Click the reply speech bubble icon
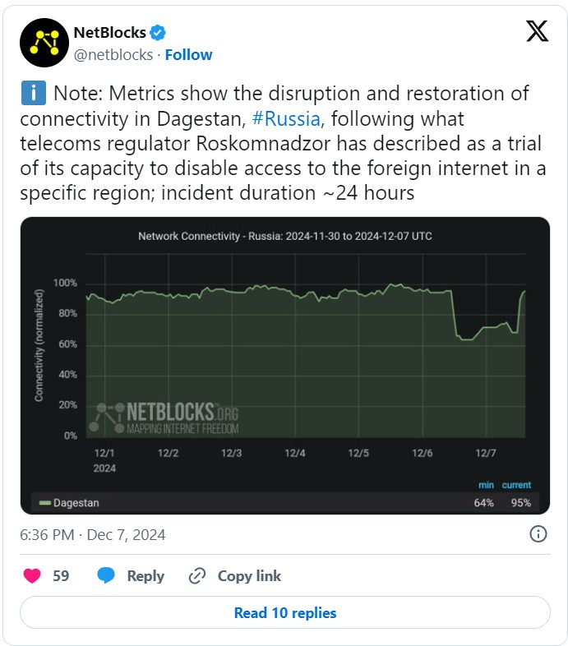The width and height of the screenshot is (568, 646). tap(106, 575)
